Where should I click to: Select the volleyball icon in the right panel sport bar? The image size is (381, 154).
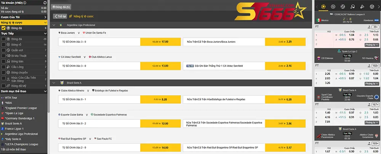(372, 6)
